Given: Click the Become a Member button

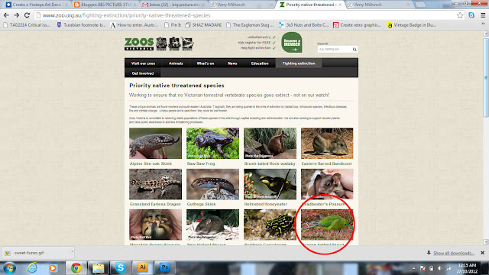Looking at the screenshot, I should (292, 43).
